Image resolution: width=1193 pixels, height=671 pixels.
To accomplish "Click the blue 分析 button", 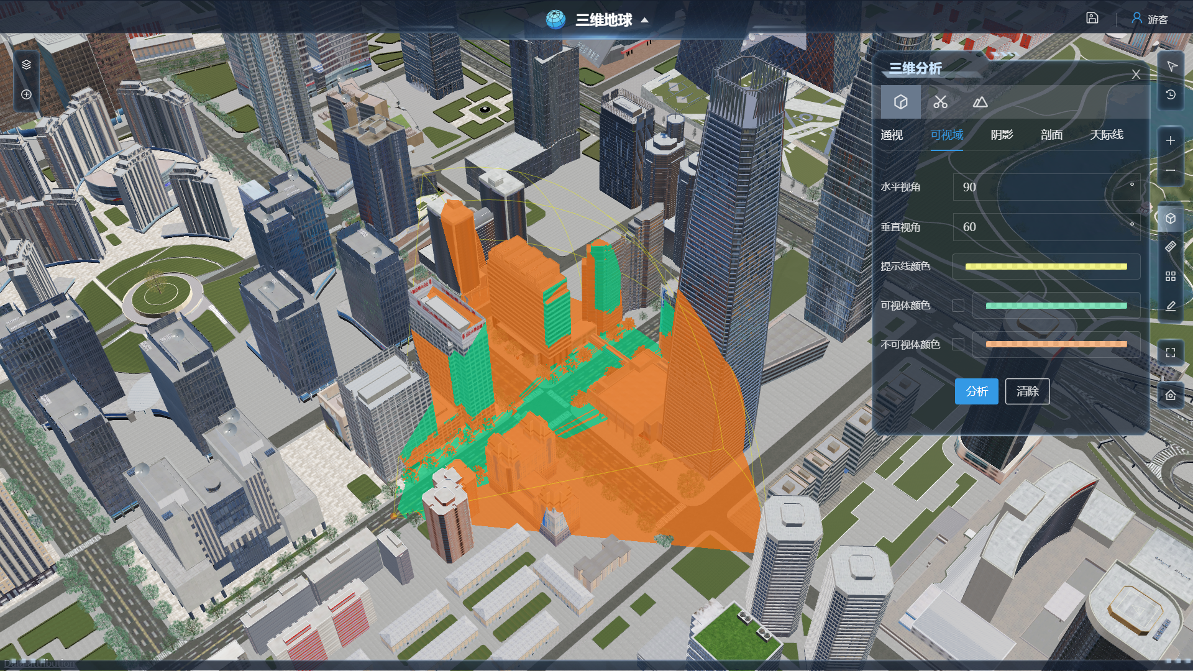I will (976, 391).
